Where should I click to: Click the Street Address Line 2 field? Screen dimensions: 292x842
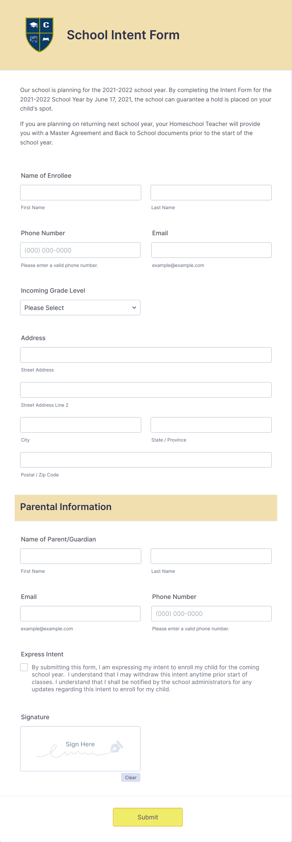pyautogui.click(x=146, y=390)
